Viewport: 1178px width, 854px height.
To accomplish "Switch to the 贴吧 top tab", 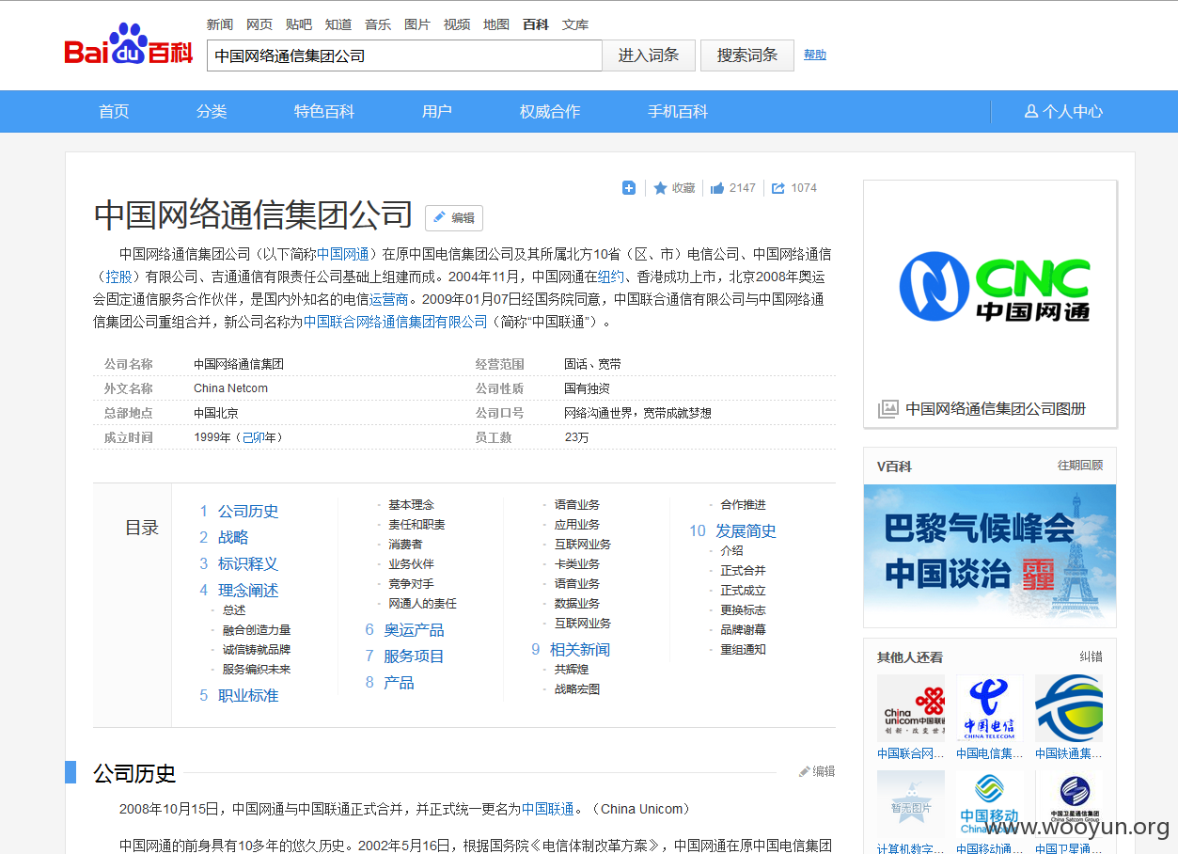I will click(x=299, y=24).
